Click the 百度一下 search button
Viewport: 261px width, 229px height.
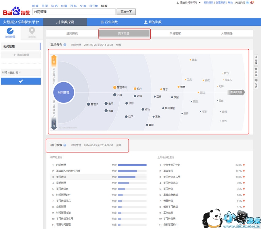tap(126, 12)
